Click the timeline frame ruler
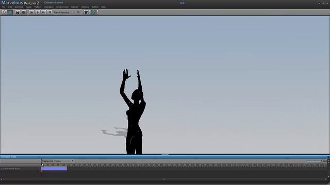The width and height of the screenshot is (330, 185). pos(184,165)
